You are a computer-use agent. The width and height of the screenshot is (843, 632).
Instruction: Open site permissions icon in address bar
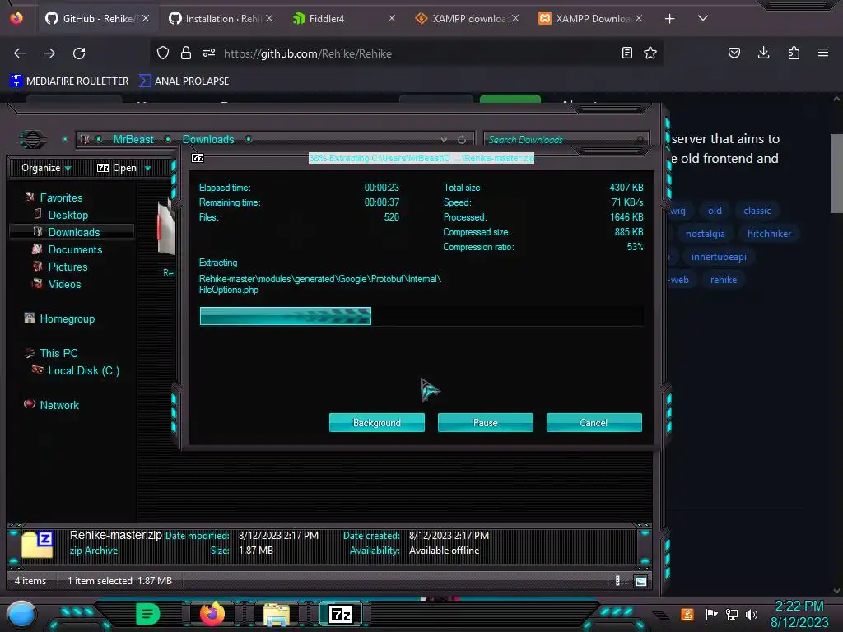209,53
